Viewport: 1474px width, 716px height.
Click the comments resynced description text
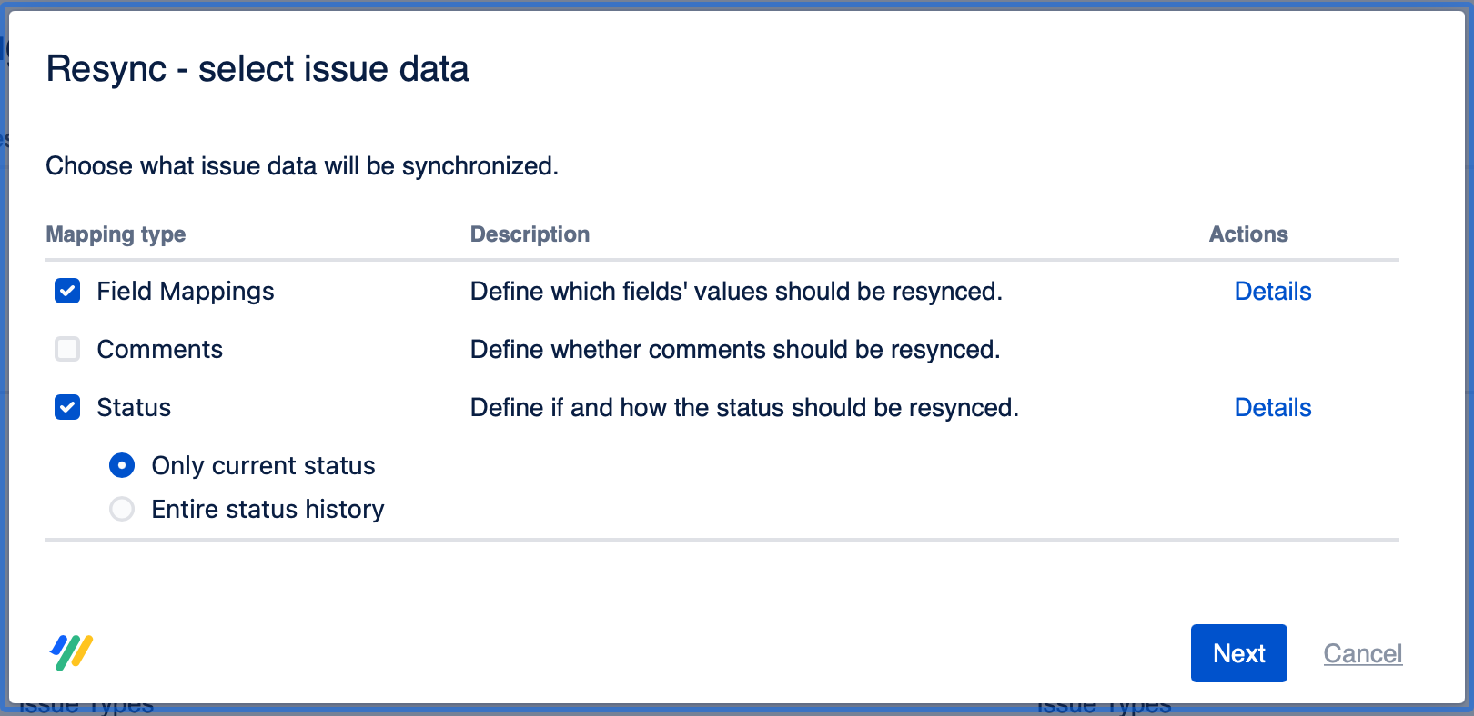click(735, 349)
